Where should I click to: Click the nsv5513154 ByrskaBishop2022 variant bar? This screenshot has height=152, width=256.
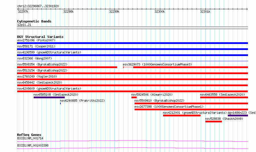[x=132, y=73]
